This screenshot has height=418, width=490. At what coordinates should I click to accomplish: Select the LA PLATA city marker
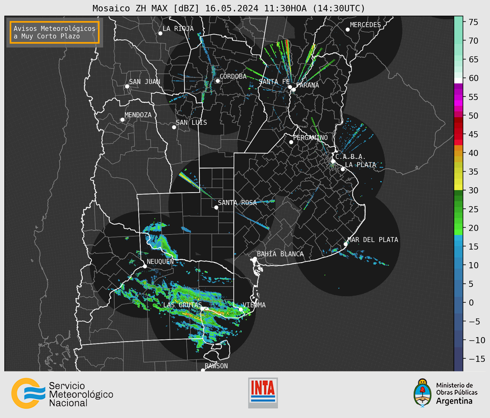(x=343, y=169)
